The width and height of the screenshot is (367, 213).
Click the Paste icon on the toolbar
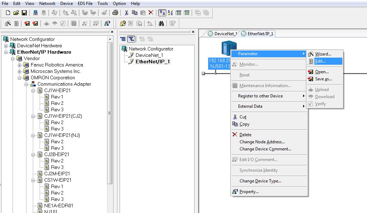click(x=143, y=12)
